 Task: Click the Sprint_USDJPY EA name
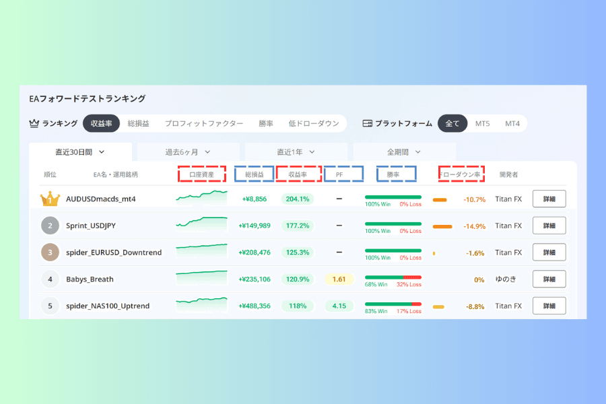[x=91, y=226]
